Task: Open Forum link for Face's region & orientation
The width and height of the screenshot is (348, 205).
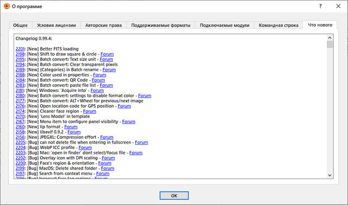Action: pyautogui.click(x=105, y=163)
